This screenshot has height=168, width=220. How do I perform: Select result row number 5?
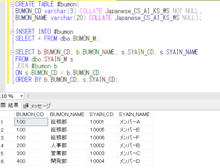(7, 154)
